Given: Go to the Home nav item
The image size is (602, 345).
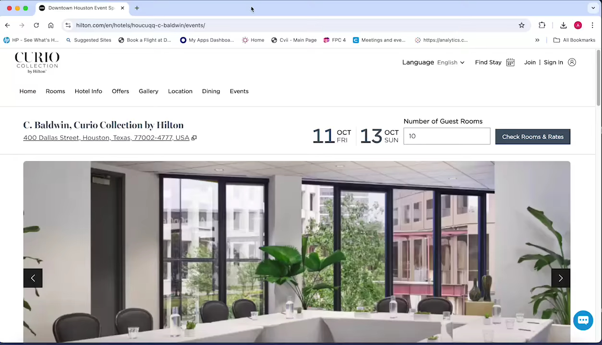Looking at the screenshot, I should pyautogui.click(x=28, y=91).
